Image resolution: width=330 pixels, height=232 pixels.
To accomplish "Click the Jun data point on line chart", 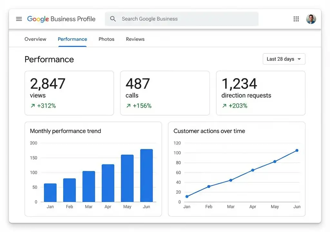I will [x=297, y=151].
